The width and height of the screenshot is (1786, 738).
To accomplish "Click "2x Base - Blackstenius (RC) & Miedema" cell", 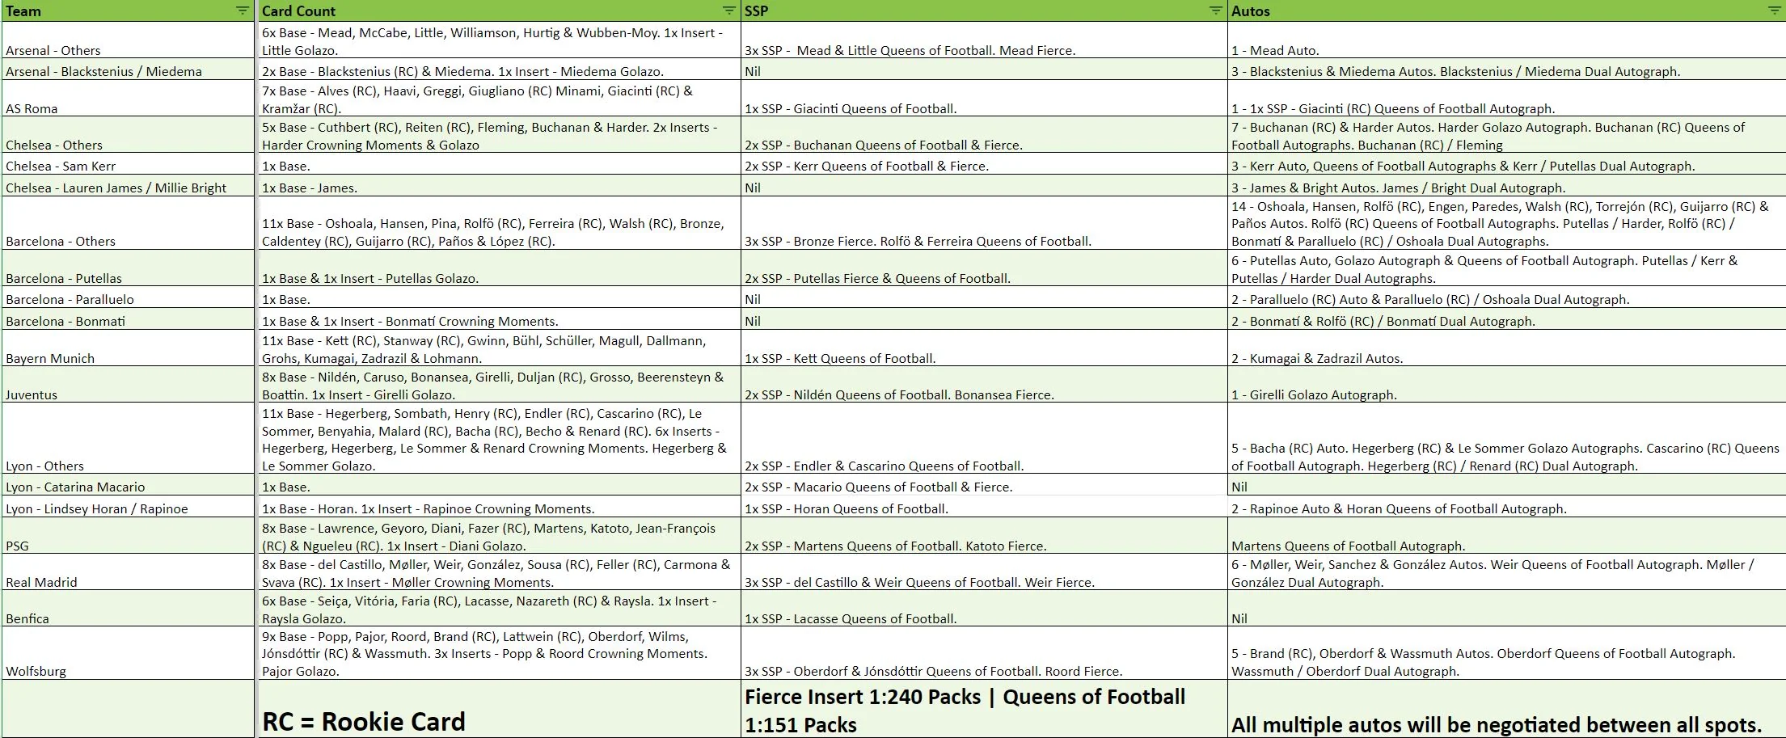I will [499, 70].
